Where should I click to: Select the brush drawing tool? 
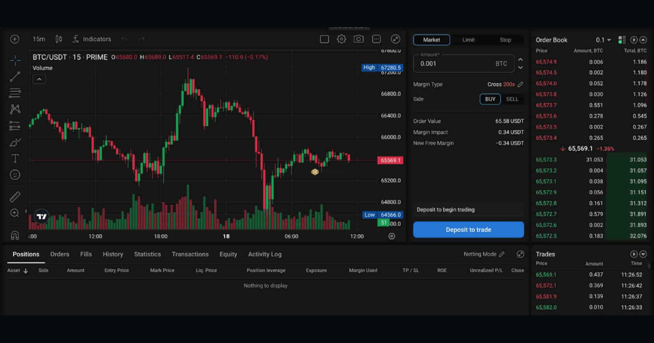(15, 143)
